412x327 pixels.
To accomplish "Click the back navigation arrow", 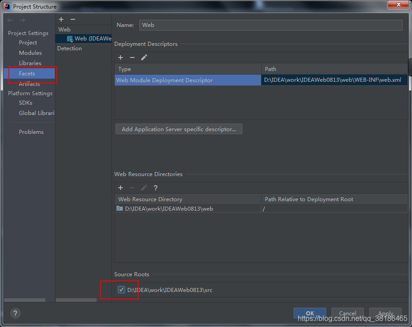I will (x=10, y=20).
